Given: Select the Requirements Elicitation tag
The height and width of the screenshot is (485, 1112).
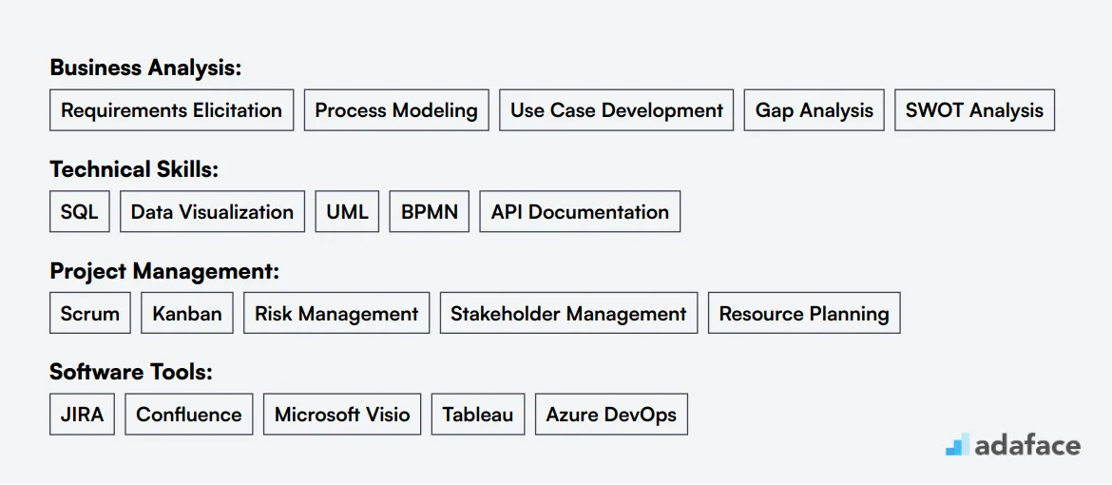Looking at the screenshot, I should 172,110.
